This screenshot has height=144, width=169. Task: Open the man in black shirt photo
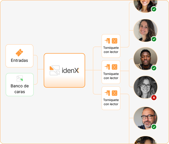pos(145,58)
